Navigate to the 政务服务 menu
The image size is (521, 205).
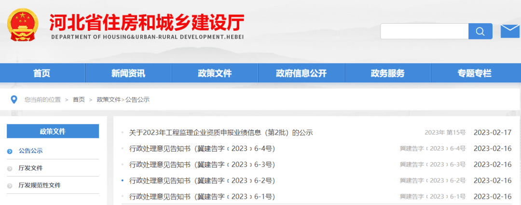(x=387, y=73)
